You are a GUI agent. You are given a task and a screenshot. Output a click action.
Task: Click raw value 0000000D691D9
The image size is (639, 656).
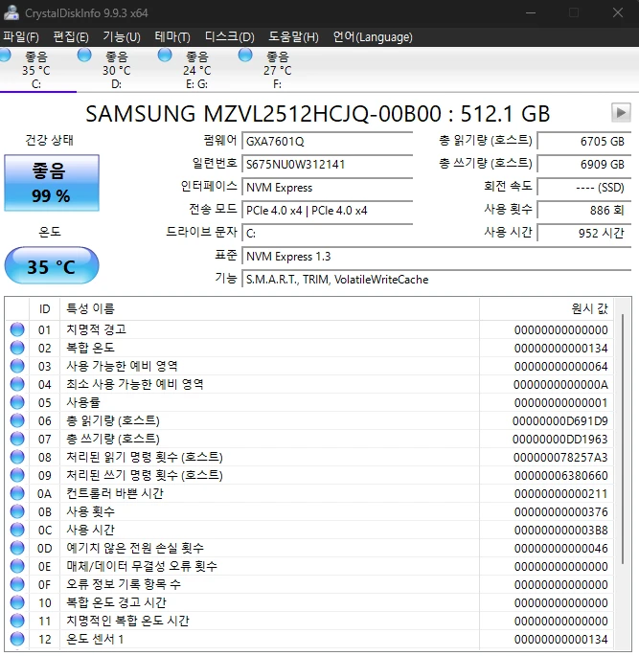tap(560, 420)
